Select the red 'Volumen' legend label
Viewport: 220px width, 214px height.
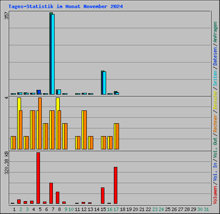tap(215, 195)
